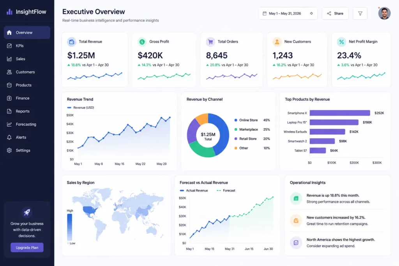Click the Total Orders cart icon
This screenshot has width=399, height=266.
210,42
